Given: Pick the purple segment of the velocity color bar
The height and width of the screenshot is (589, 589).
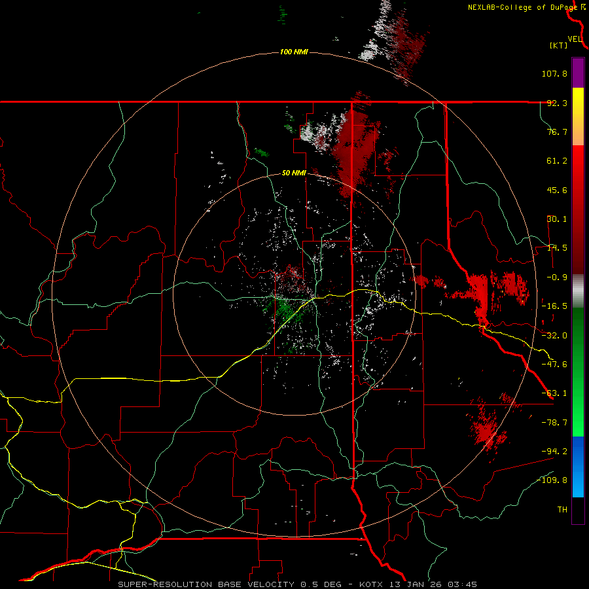Looking at the screenshot, I should tap(578, 73).
